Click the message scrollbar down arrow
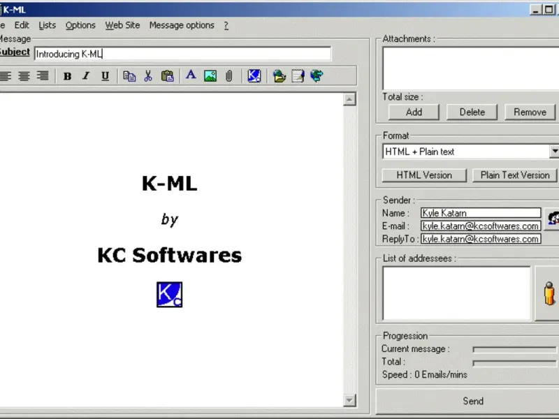This screenshot has height=419, width=559. 349,400
